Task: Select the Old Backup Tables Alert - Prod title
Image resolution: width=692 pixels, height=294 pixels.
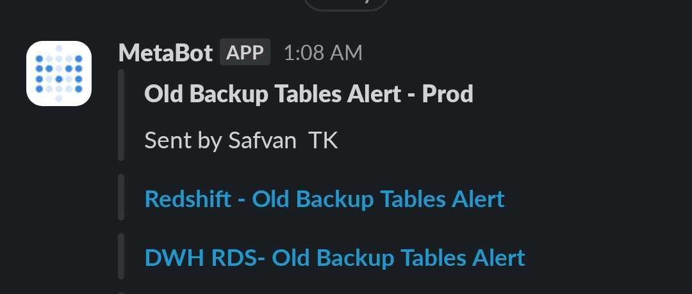Action: coord(308,94)
